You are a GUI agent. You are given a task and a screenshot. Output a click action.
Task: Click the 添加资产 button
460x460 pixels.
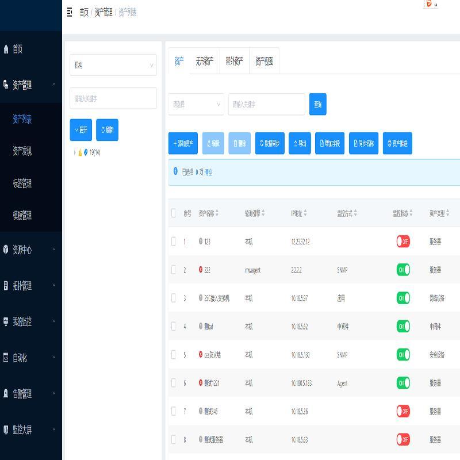[183, 143]
